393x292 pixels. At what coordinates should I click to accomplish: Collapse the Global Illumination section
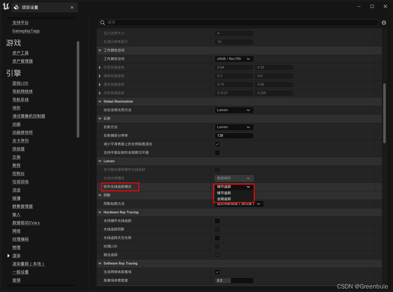click(x=100, y=101)
